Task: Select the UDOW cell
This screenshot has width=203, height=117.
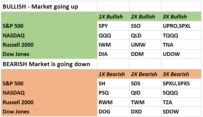Action: point(181,54)
